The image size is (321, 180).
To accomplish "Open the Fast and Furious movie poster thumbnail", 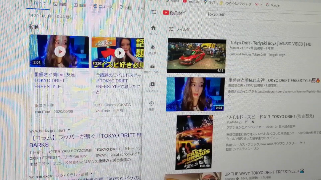I will click(194, 142).
